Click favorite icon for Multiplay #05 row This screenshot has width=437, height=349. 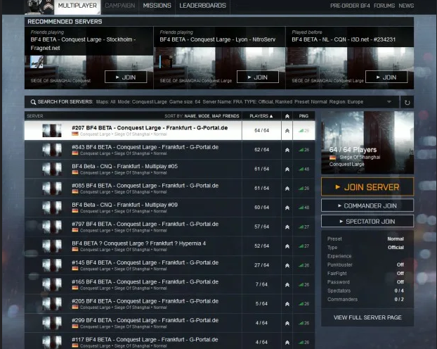click(287, 169)
